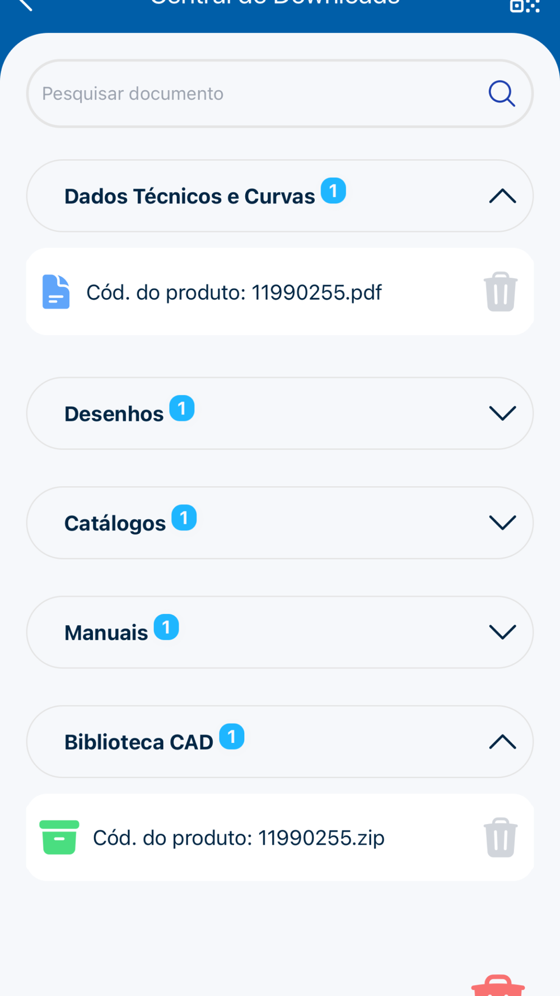Tap the red delete-all trash button
This screenshot has width=560, height=996.
(498, 987)
